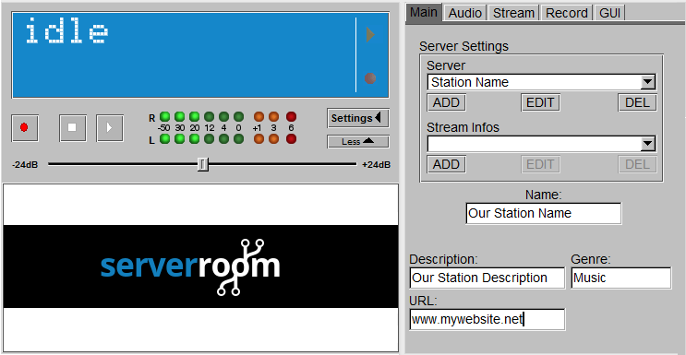This screenshot has height=355, width=686.
Task: Click the +1 orange LED, R channel
Action: [x=259, y=117]
